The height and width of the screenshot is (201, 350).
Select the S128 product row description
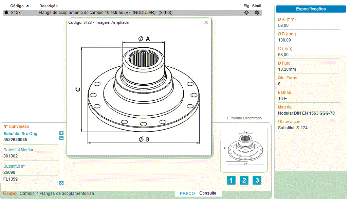click(x=105, y=13)
